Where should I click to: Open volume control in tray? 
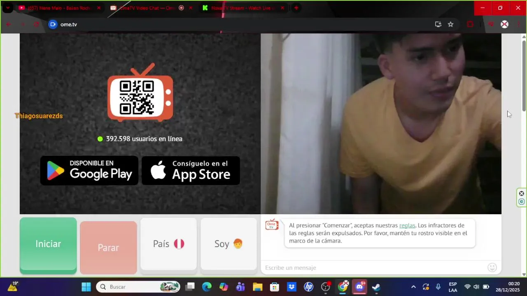[476, 287]
